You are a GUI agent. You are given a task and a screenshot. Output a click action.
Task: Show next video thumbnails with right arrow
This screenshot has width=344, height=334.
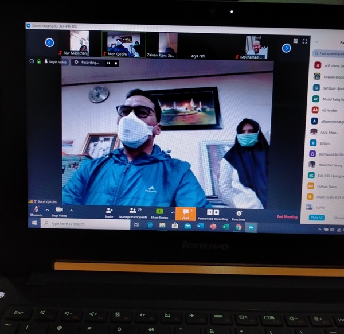tap(286, 48)
